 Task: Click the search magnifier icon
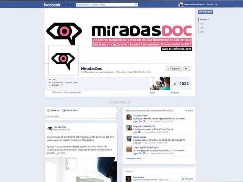pyautogui.click(x=136, y=5)
